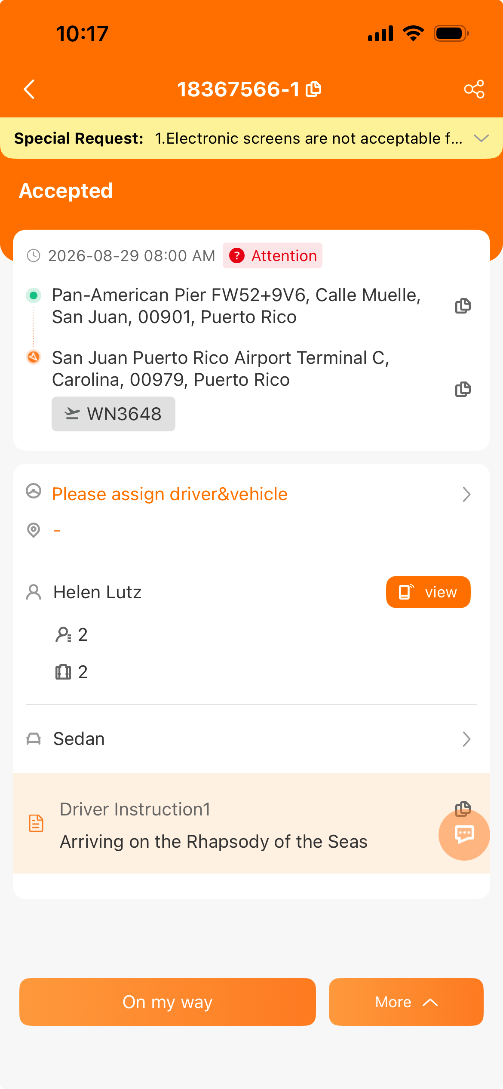This screenshot has height=1089, width=503.
Task: Copy the Driver Instruction1 text
Action: [x=463, y=809]
